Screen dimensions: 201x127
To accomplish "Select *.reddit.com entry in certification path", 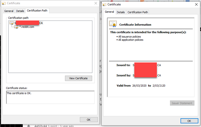I will pos(26,27).
